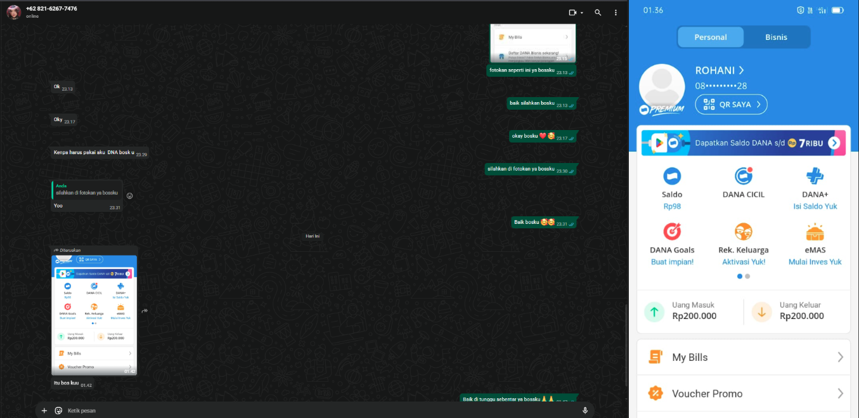
Task: Open ROHANI profile chevron
Action: click(x=741, y=70)
